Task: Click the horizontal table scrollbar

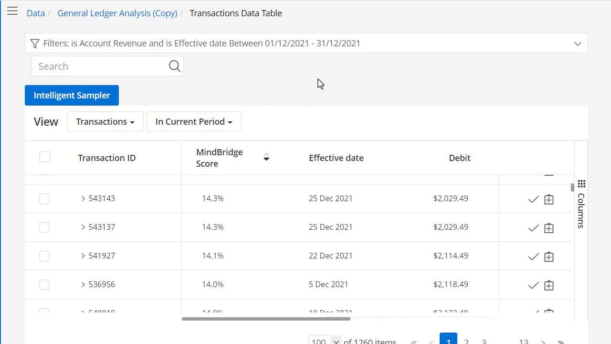Action: 266,319
